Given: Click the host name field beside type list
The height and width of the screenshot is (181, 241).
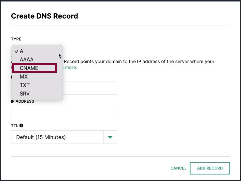Looking at the screenshot, I should 90,88.
